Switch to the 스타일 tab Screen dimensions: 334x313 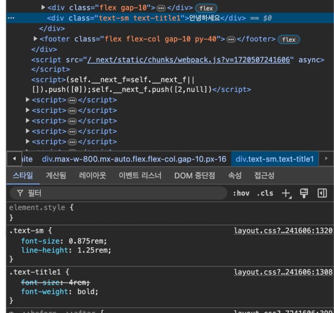point(23,176)
